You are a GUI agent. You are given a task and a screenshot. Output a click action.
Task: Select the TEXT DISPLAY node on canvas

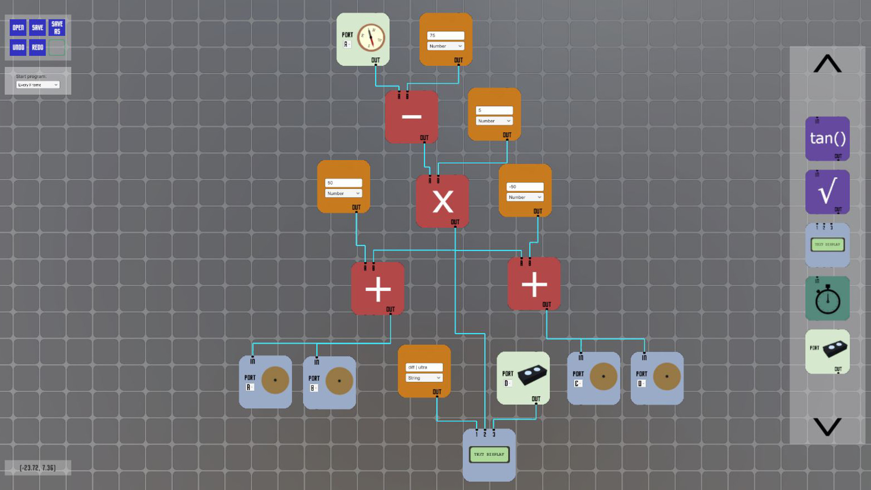(489, 455)
